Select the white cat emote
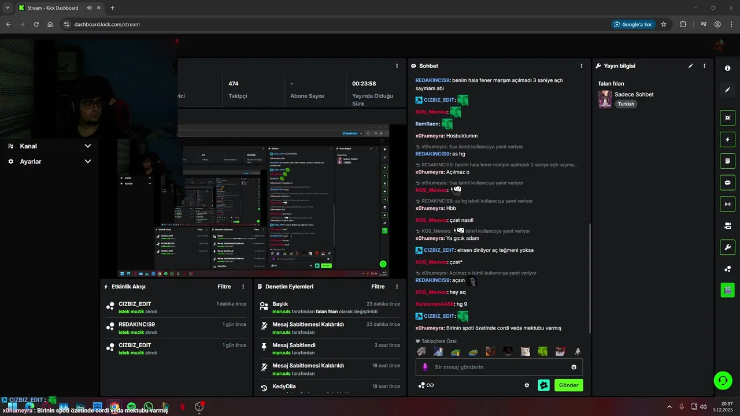Screen dimensions: 740x416 point(526,351)
